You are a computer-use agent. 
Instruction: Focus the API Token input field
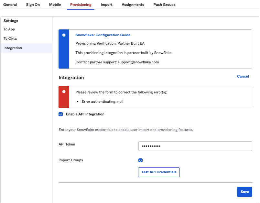tap(195, 146)
